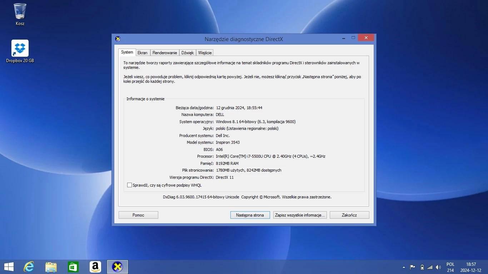Click the Informacje o systemie group label
The image size is (488, 274).
[x=145, y=99]
